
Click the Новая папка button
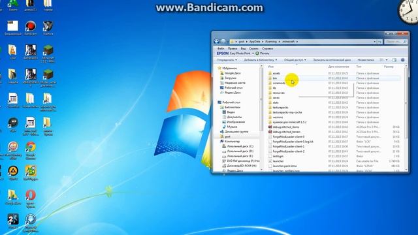(366, 60)
